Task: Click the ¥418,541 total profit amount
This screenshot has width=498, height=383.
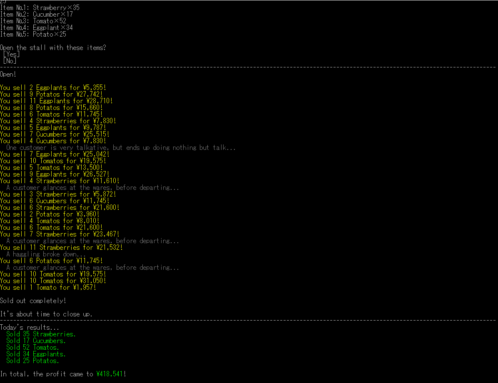Action: click(111, 374)
